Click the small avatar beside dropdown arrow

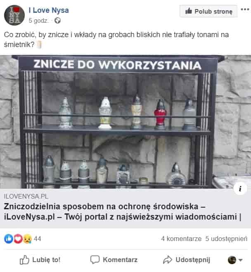(232, 260)
